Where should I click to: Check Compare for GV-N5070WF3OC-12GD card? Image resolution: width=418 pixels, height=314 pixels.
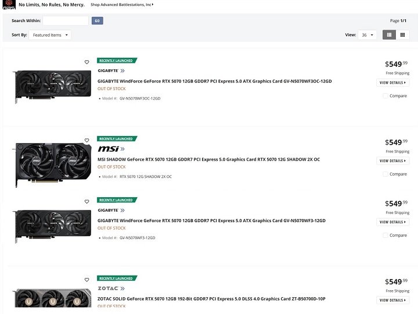[x=385, y=96]
